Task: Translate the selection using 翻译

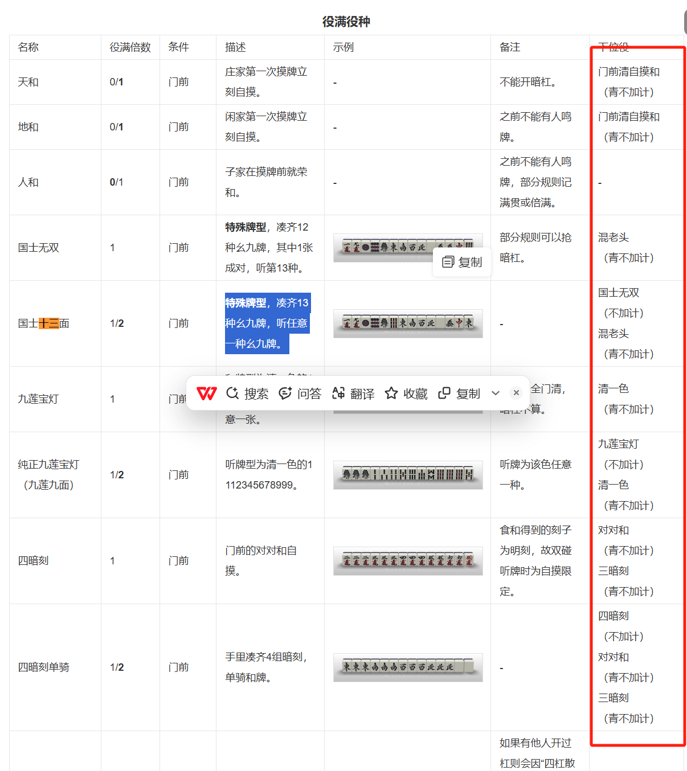Action: pos(353,393)
